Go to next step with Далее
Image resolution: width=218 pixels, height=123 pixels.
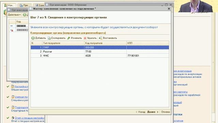click(153, 112)
